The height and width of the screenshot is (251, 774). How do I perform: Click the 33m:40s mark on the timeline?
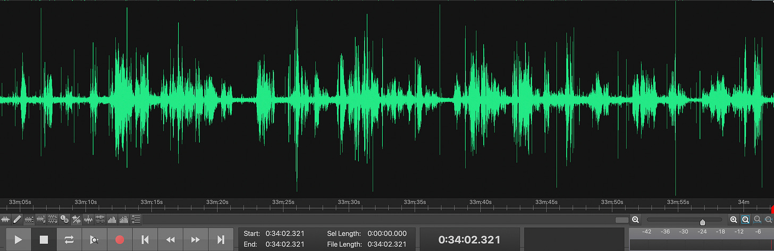pyautogui.click(x=481, y=202)
